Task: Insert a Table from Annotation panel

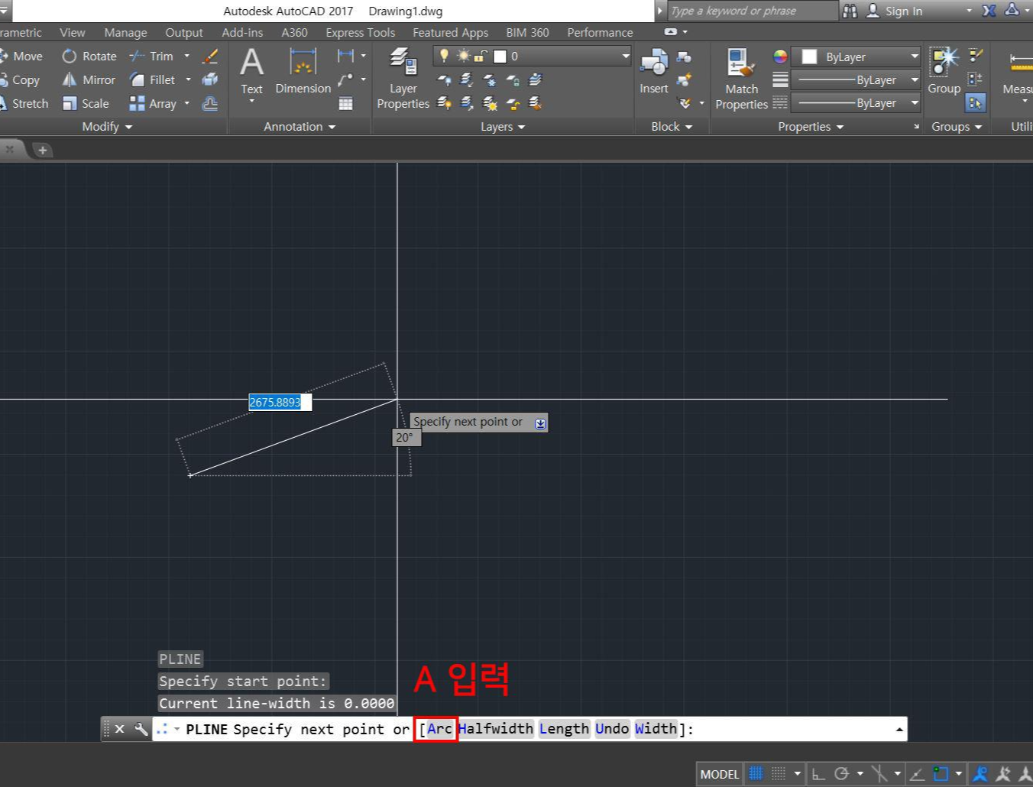Action: click(345, 103)
